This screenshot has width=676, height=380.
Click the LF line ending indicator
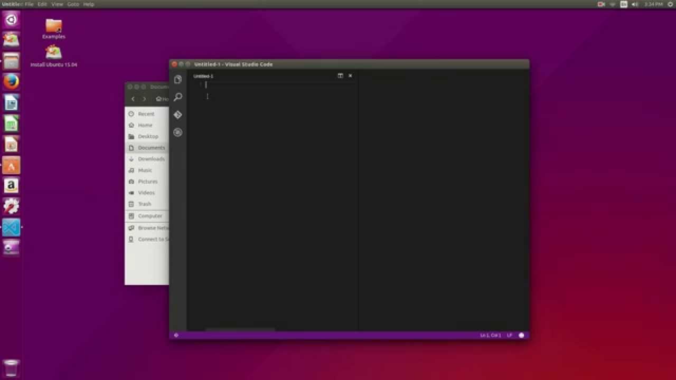pos(510,335)
